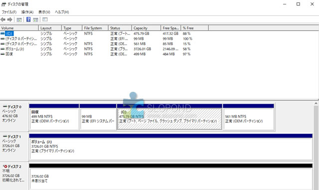Screen dimensions: 319x190
Task: Click the scroll-up arrow in the disk pane
Action: (316, 104)
